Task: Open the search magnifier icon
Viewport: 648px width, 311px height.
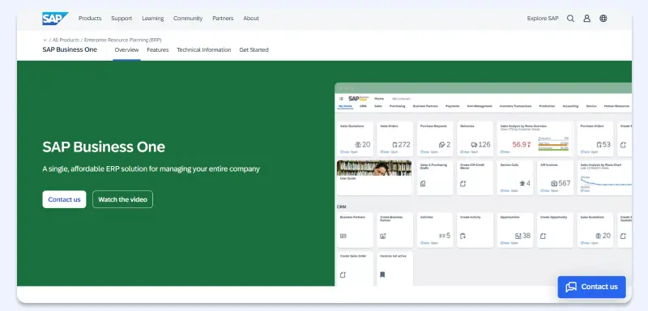Action: tap(570, 19)
